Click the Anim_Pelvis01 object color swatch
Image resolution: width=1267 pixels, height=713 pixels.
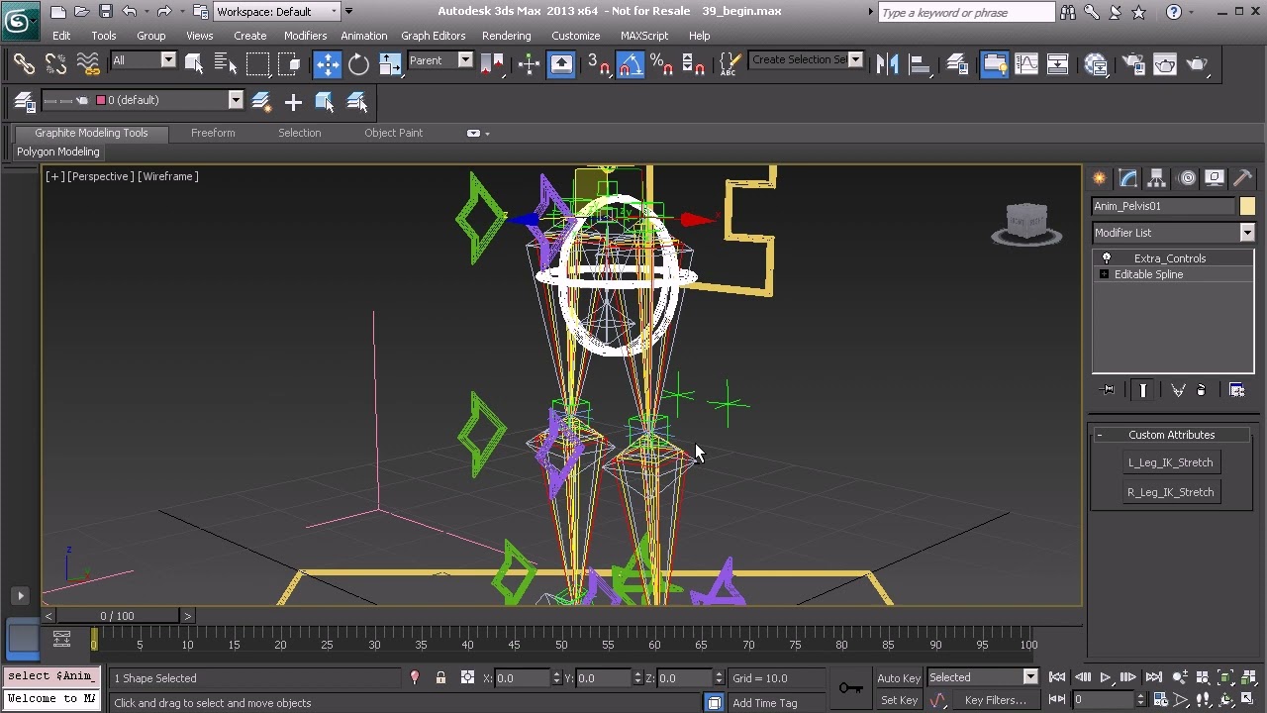[x=1247, y=206]
